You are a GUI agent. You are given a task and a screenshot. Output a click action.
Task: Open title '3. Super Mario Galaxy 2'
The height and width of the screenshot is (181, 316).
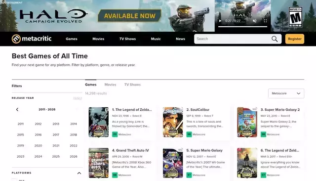pos(280,110)
